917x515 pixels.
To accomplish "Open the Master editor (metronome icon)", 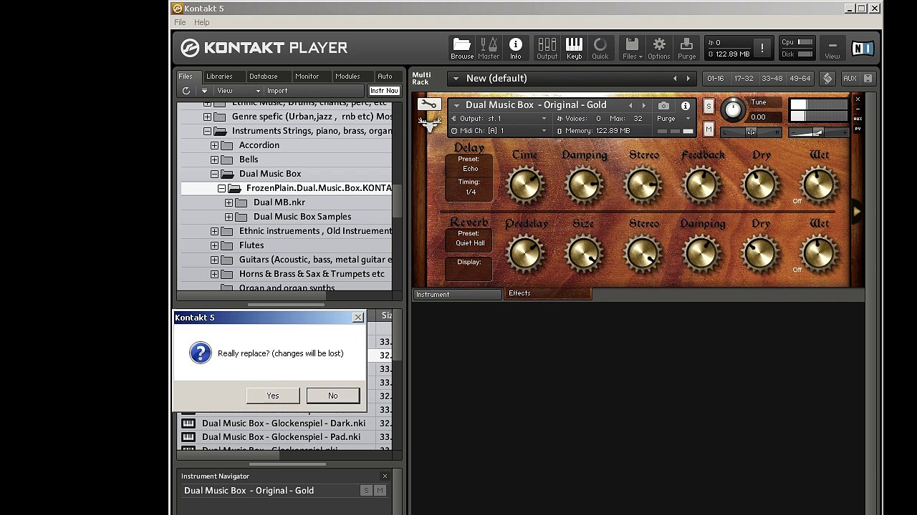I will [489, 48].
